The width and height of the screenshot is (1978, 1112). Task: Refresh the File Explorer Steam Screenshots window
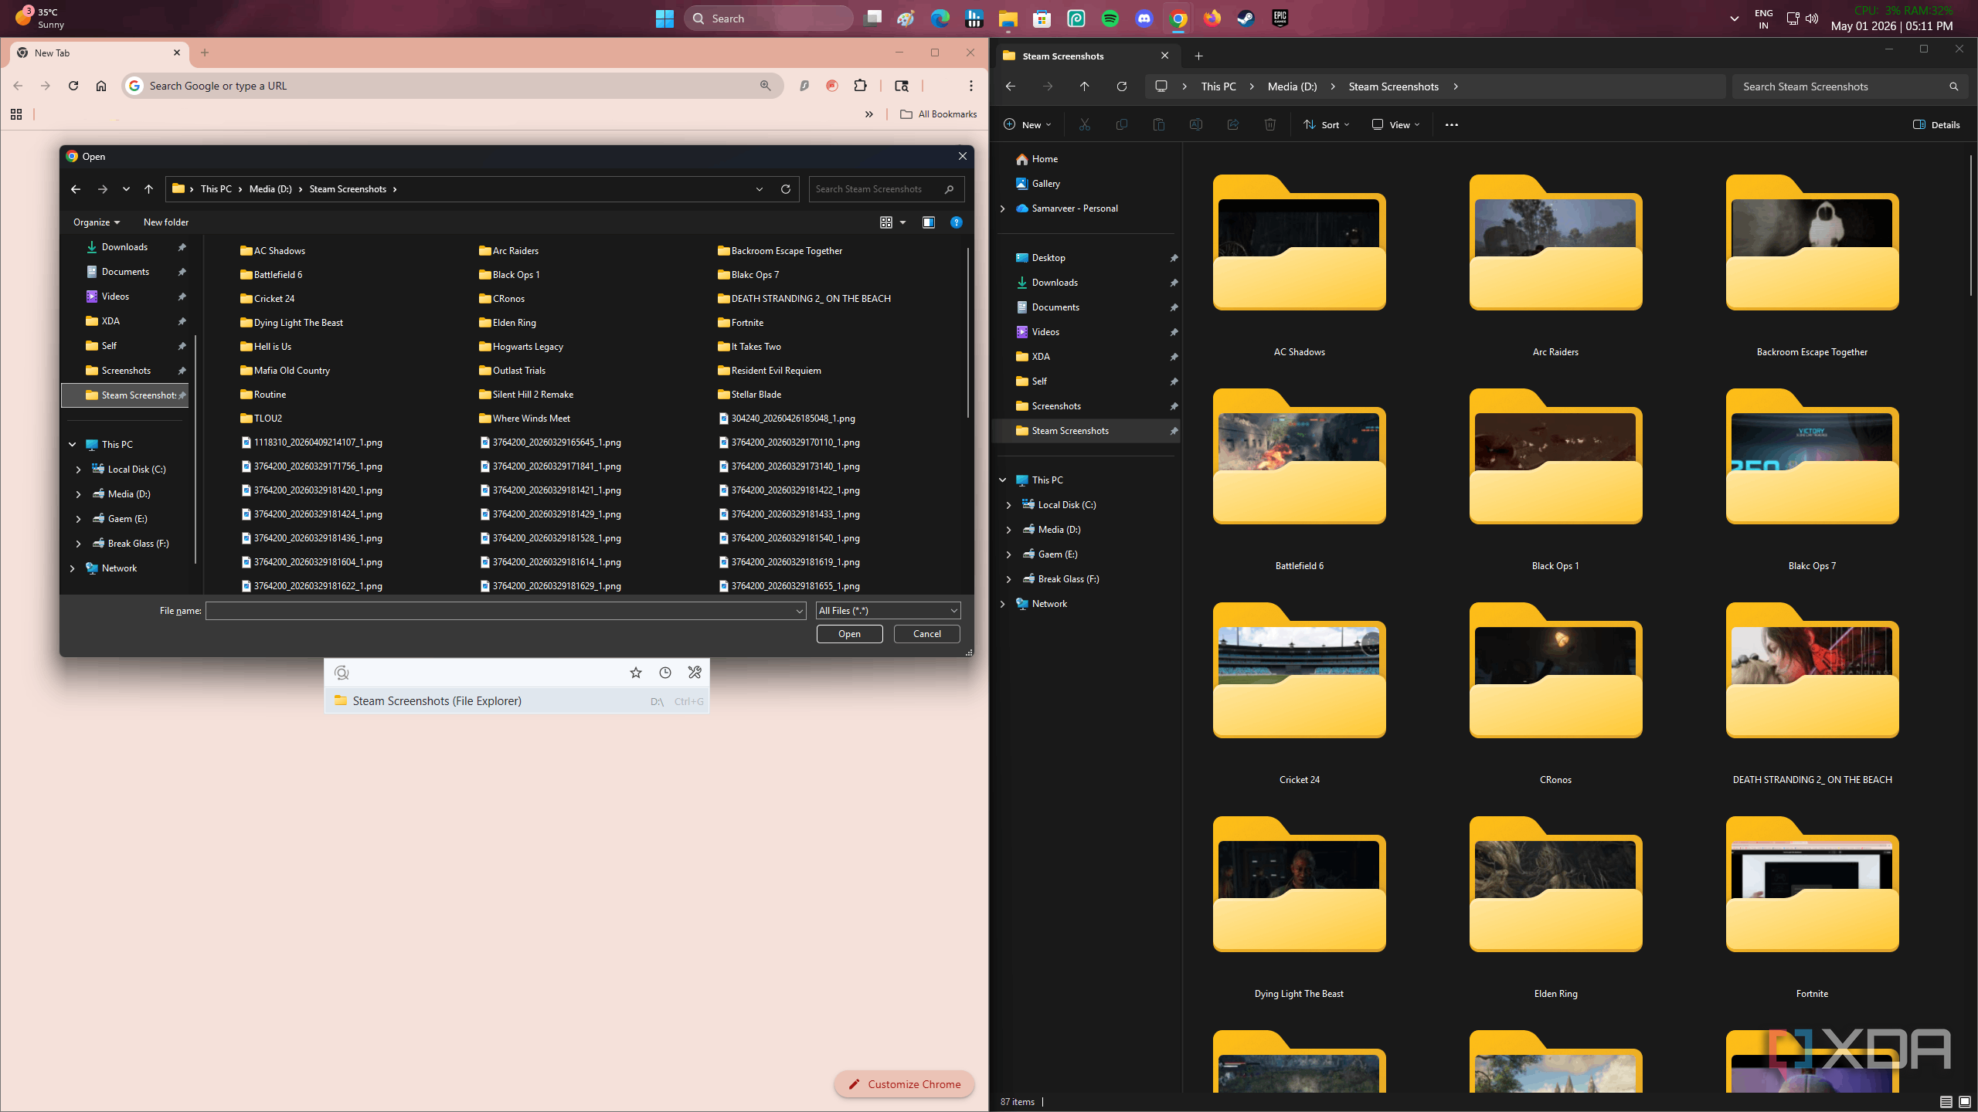tap(1122, 86)
